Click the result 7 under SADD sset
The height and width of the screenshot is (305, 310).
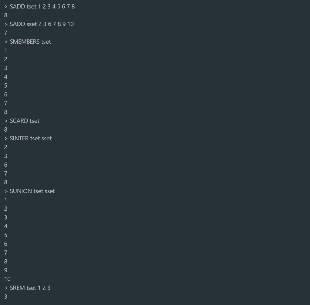click(x=6, y=33)
